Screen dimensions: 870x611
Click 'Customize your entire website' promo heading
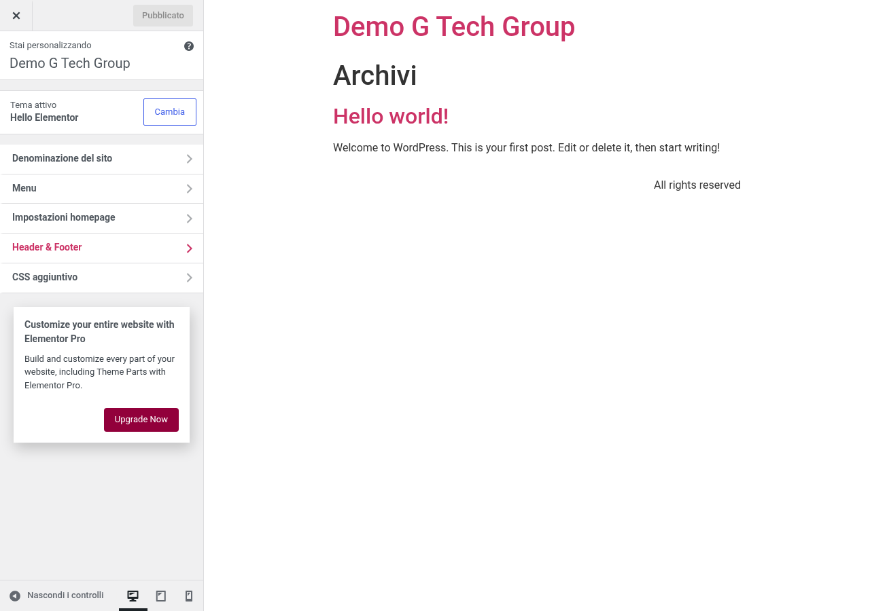[99, 331]
